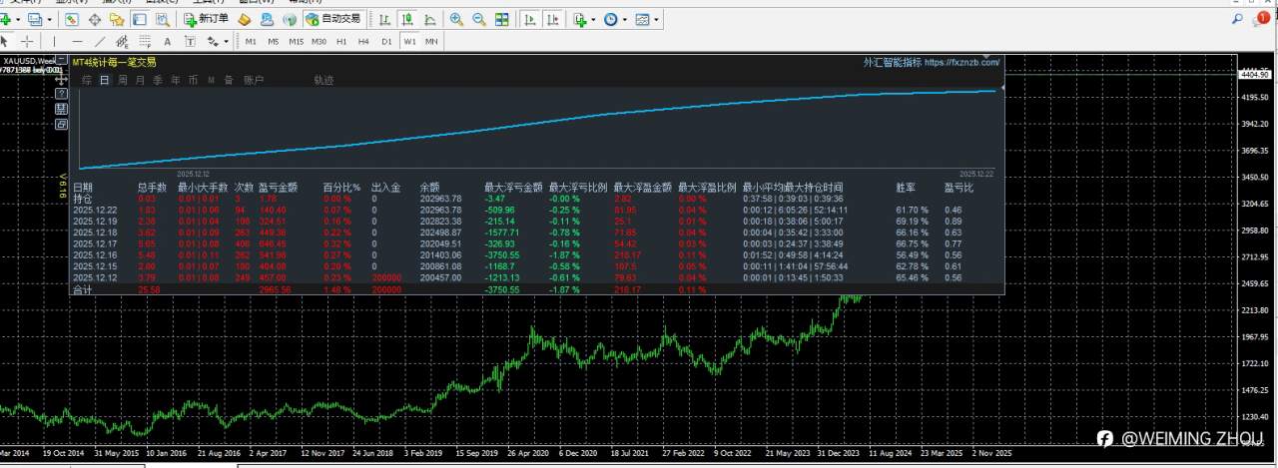Click the profiles icon
Image resolution: width=1278 pixels, height=468 pixels.
(x=35, y=19)
